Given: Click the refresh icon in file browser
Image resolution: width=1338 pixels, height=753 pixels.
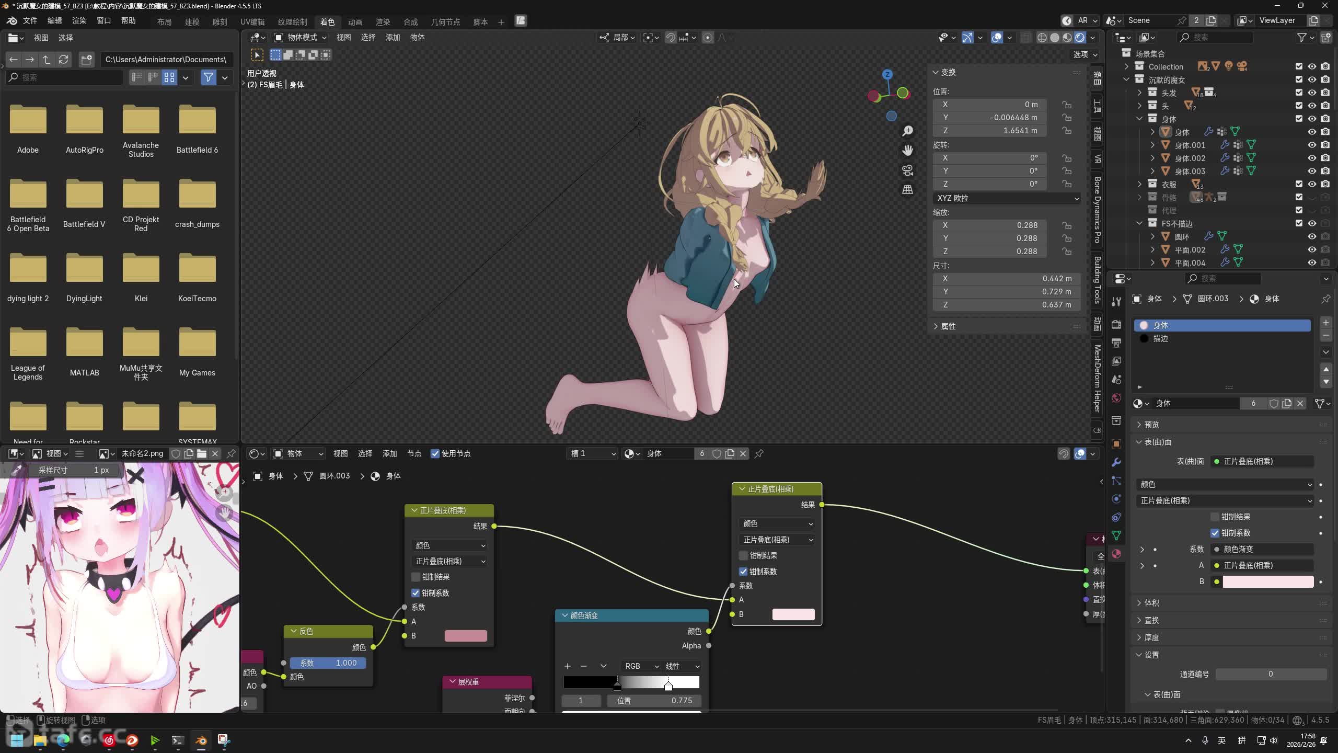Looking at the screenshot, I should [x=64, y=60].
